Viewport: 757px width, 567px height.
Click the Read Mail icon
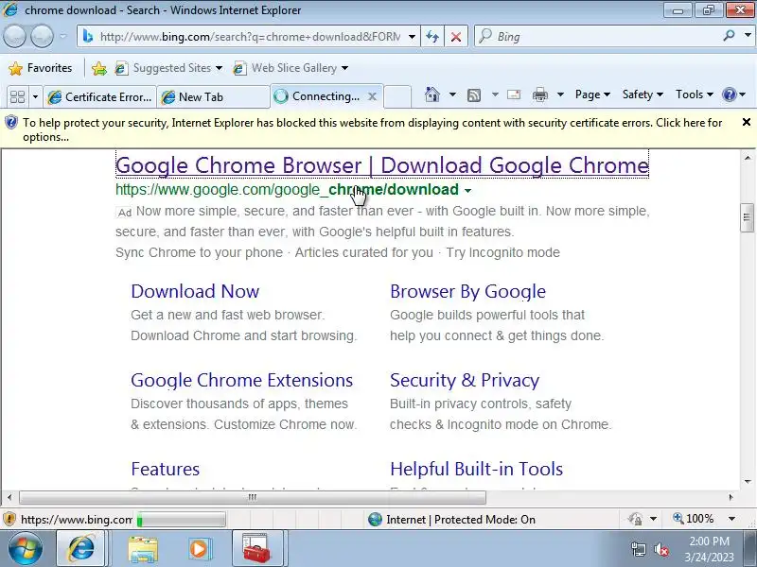[x=514, y=94]
